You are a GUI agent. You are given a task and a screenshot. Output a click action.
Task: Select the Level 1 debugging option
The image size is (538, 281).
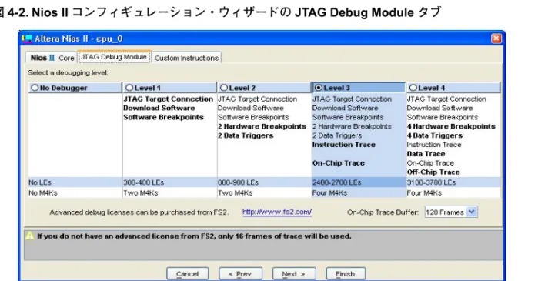click(129, 88)
